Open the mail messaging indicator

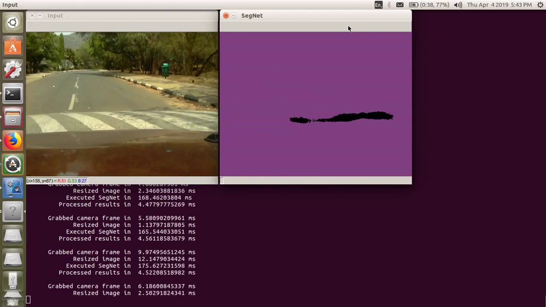coord(400,5)
